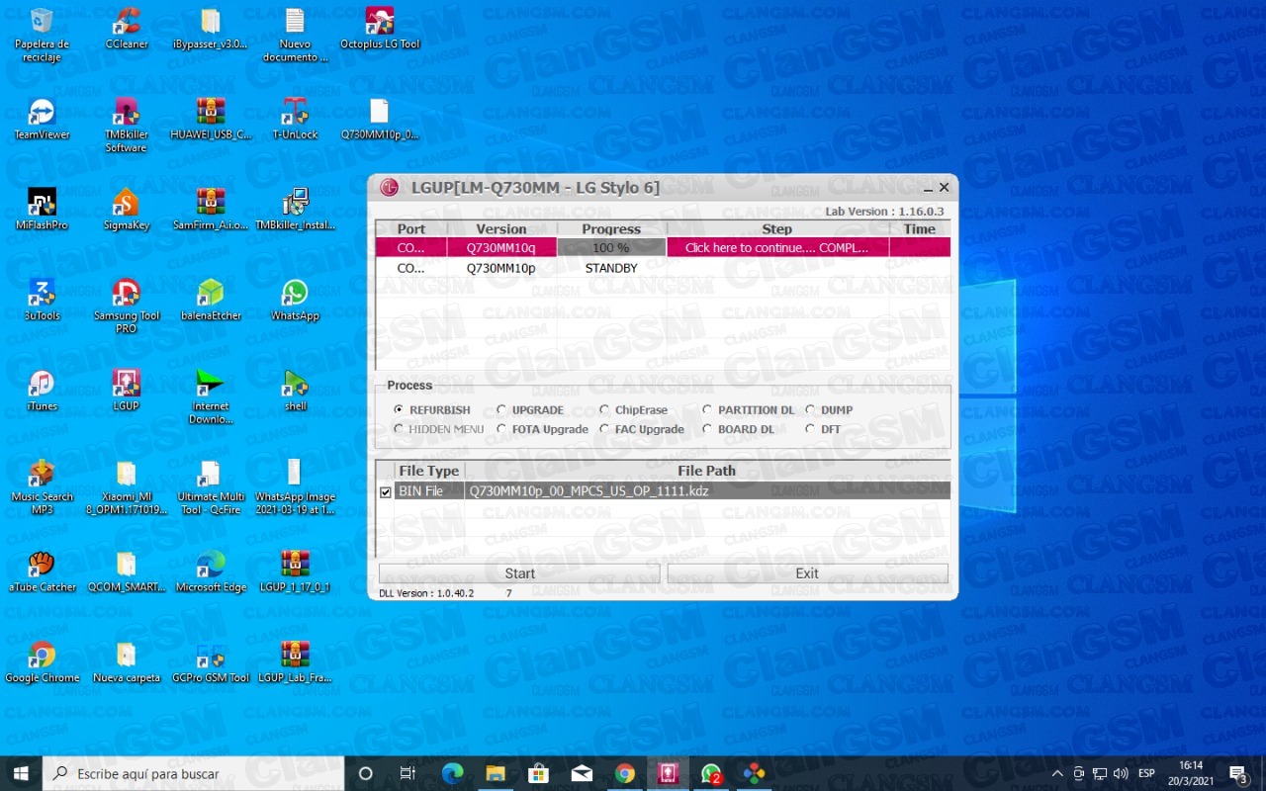
Task: Select the Nuevo documento text file icon
Action: 295,35
